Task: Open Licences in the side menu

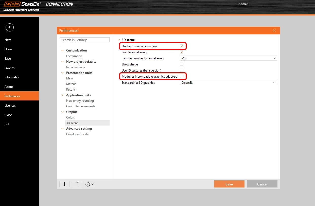Action: (x=19, y=106)
